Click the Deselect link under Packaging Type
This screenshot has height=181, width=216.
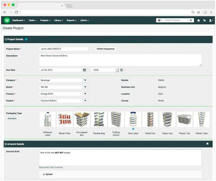12,119
